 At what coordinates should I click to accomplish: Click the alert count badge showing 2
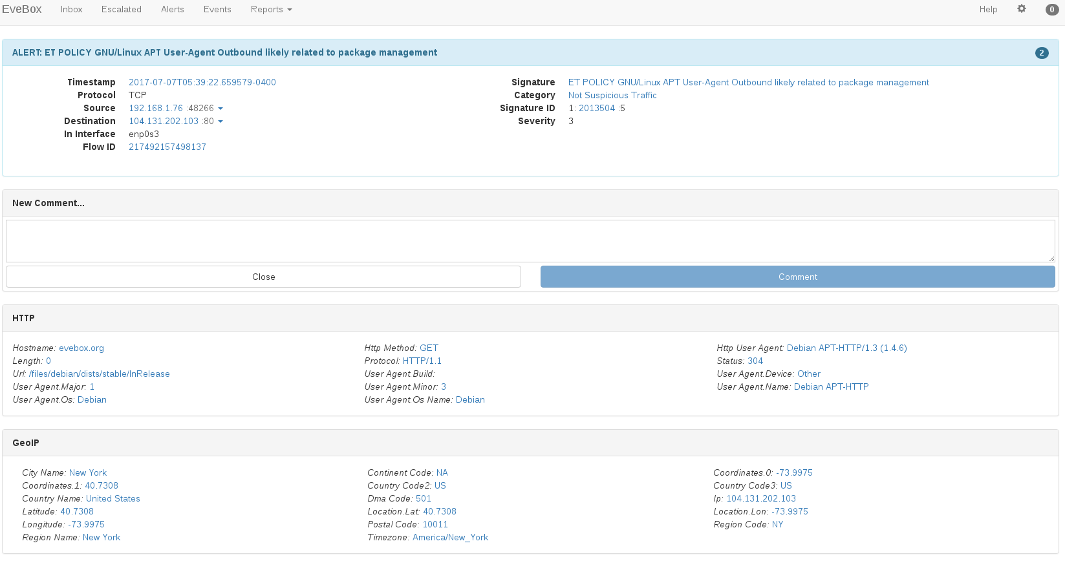(1042, 53)
